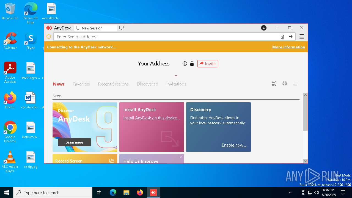Viewport: 352px width, 198px height.
Task: Click the new session plus-monitor icon
Action: point(122,28)
